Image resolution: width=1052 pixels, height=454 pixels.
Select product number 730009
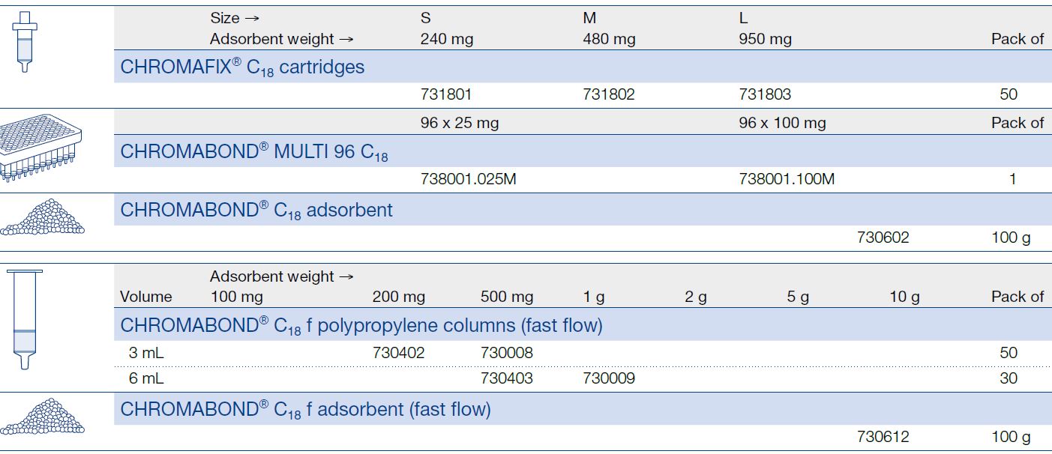608,378
